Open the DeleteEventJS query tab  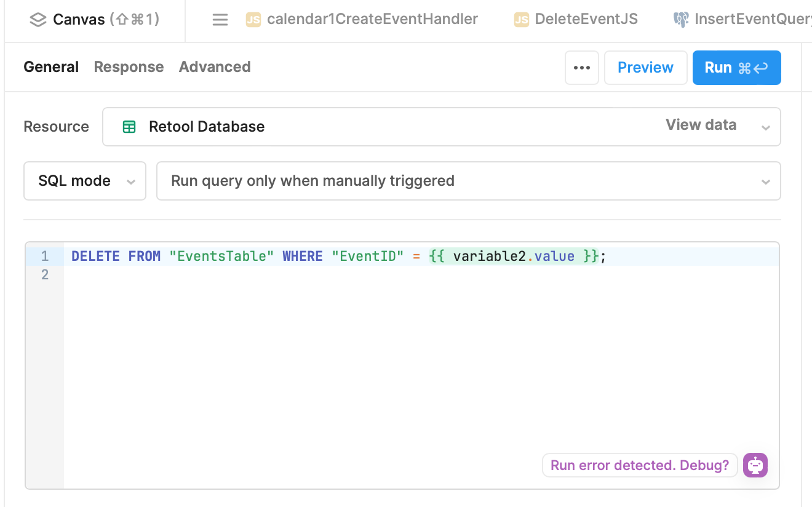(x=586, y=19)
